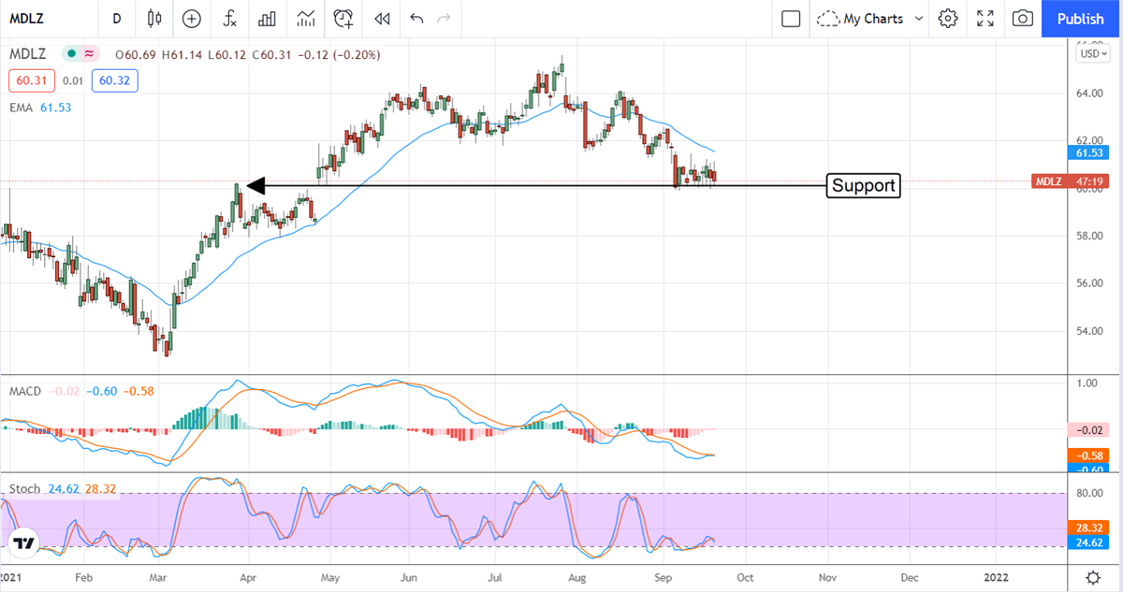
Task: Click the Stoch indicator legend label
Action: (x=25, y=488)
